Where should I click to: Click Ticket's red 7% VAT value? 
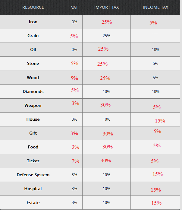coord(75,161)
